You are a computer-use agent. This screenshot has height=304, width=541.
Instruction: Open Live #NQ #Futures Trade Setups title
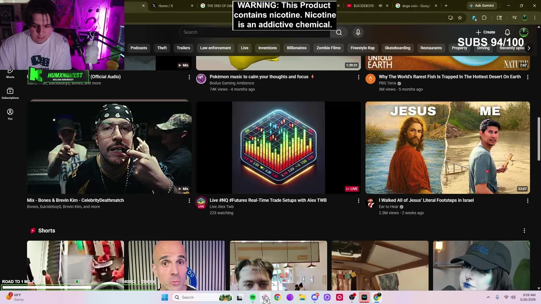(268, 200)
